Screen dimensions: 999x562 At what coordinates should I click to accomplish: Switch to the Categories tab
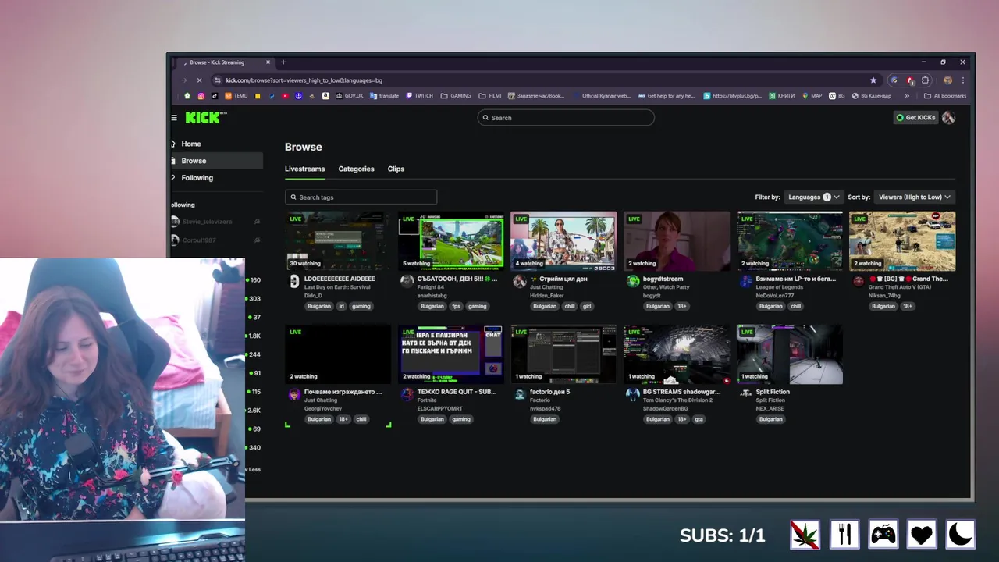(x=356, y=169)
